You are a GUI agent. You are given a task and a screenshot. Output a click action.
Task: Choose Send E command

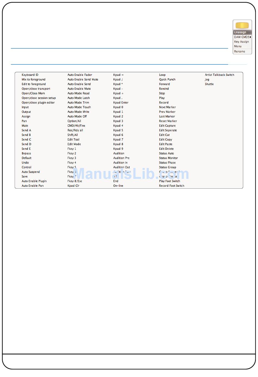26,149
